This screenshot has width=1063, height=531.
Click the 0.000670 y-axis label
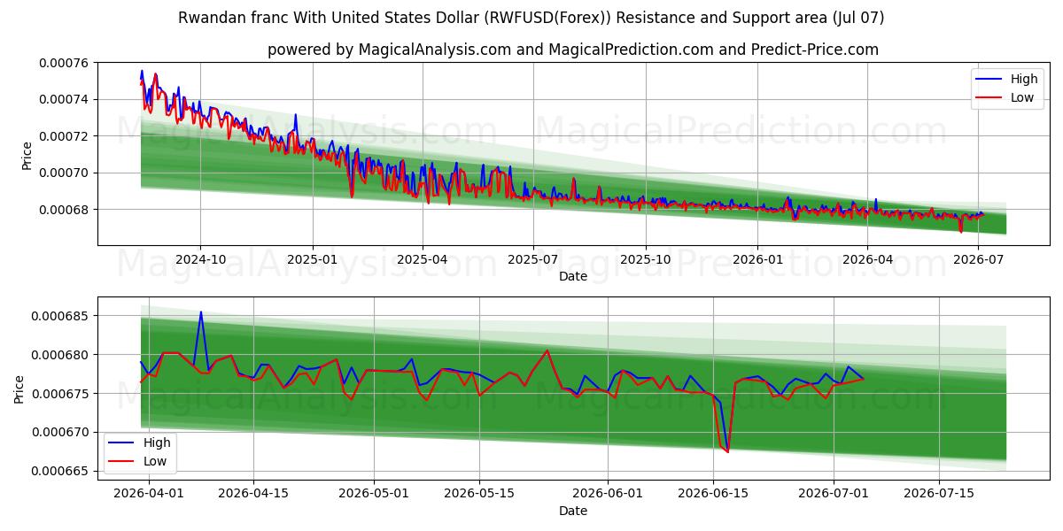59,432
